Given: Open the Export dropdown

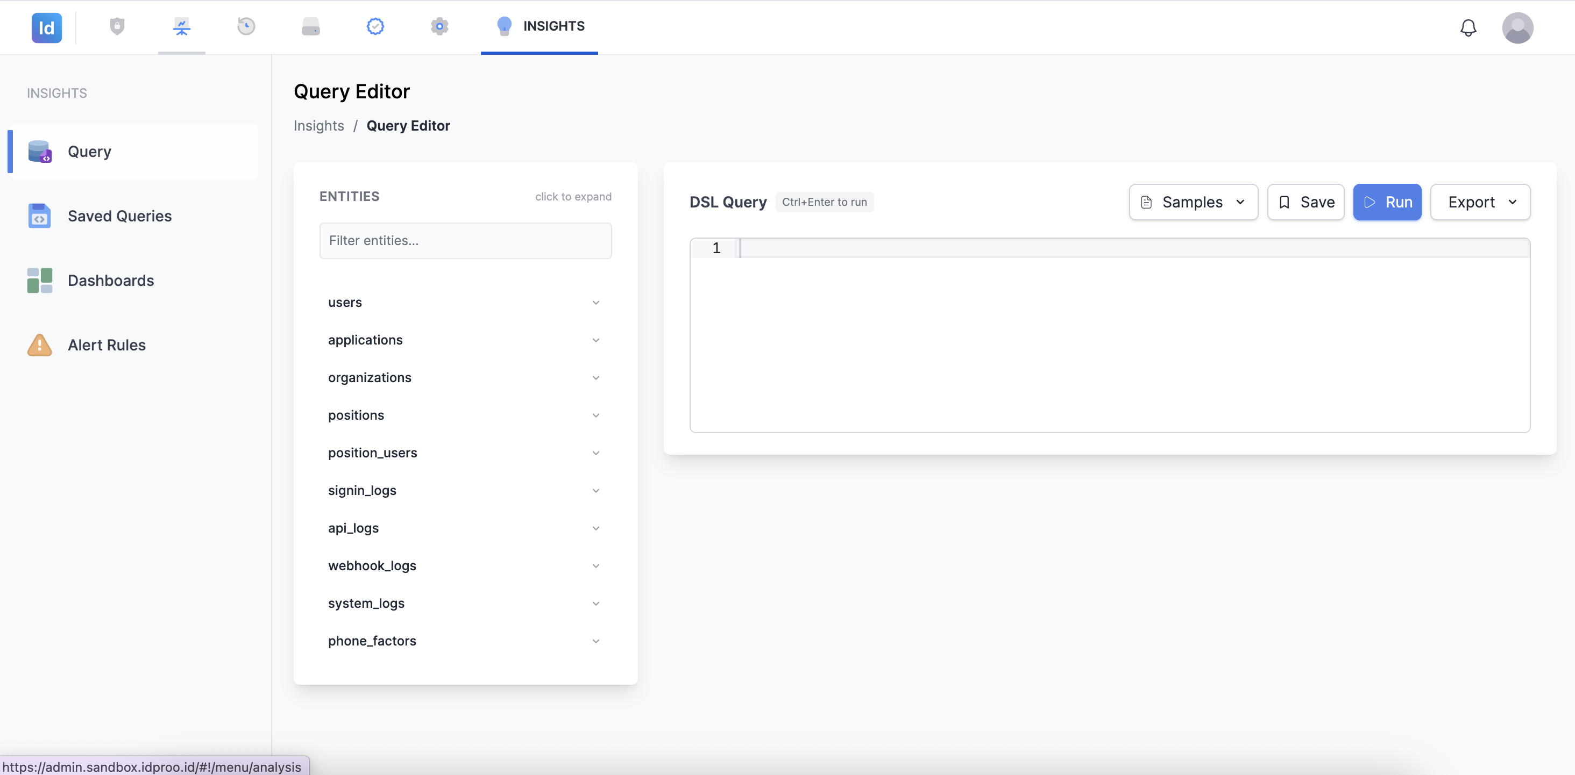Looking at the screenshot, I should (x=1480, y=202).
